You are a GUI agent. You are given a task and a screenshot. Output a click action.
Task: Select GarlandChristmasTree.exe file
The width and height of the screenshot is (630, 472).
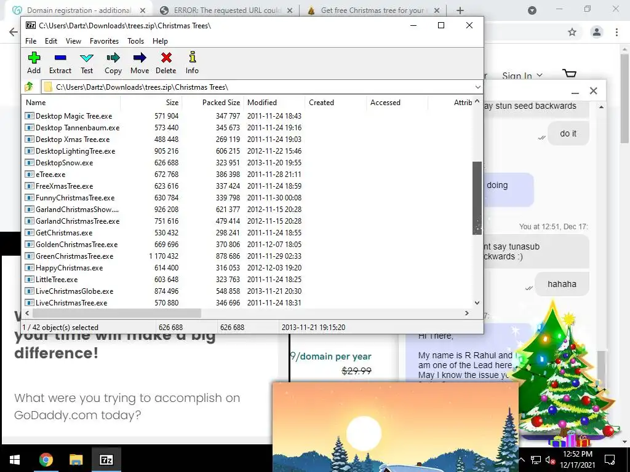(x=78, y=221)
